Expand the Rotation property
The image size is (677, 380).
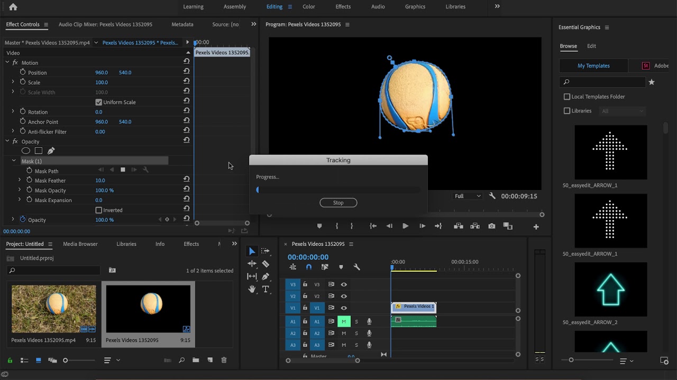point(13,111)
